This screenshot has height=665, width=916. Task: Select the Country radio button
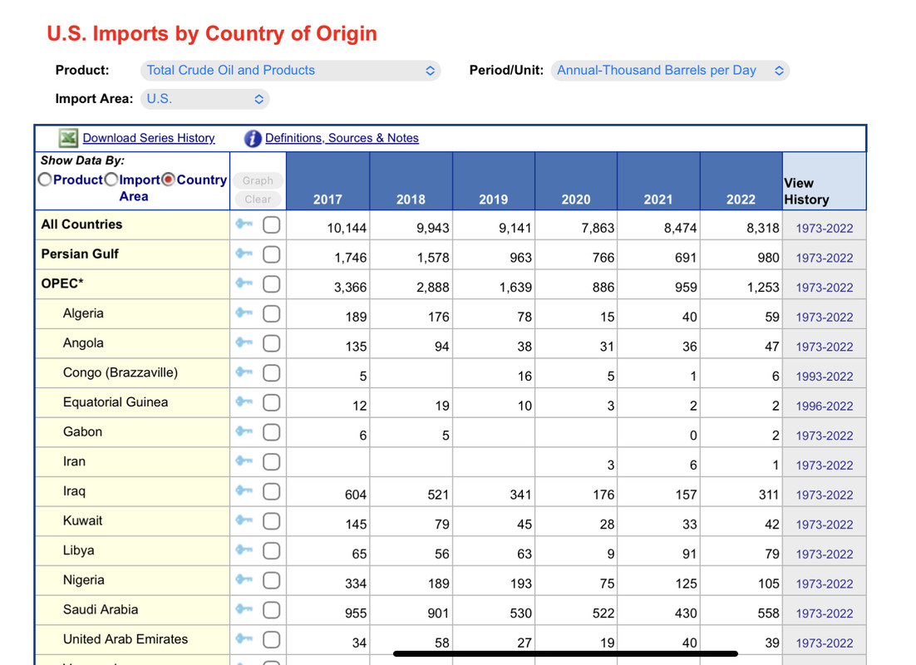point(168,180)
